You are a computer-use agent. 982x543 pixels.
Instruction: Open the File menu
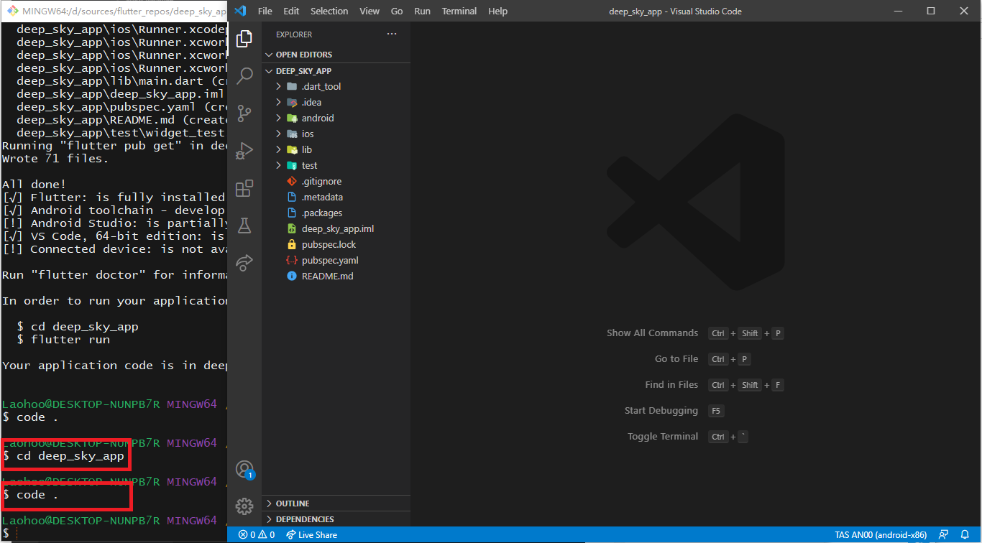(265, 11)
